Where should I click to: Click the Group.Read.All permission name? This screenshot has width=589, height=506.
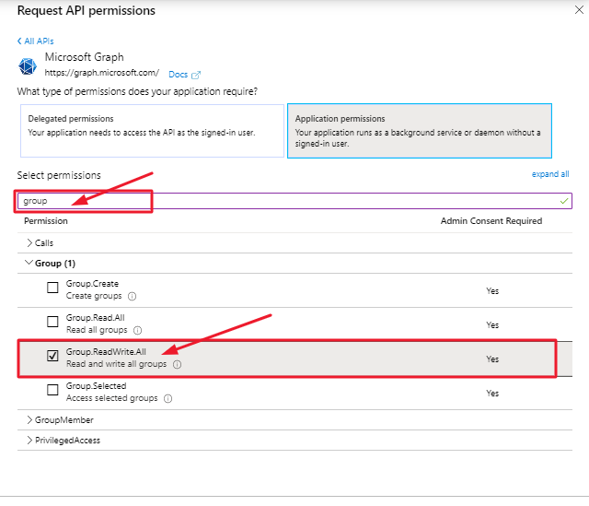[95, 318]
